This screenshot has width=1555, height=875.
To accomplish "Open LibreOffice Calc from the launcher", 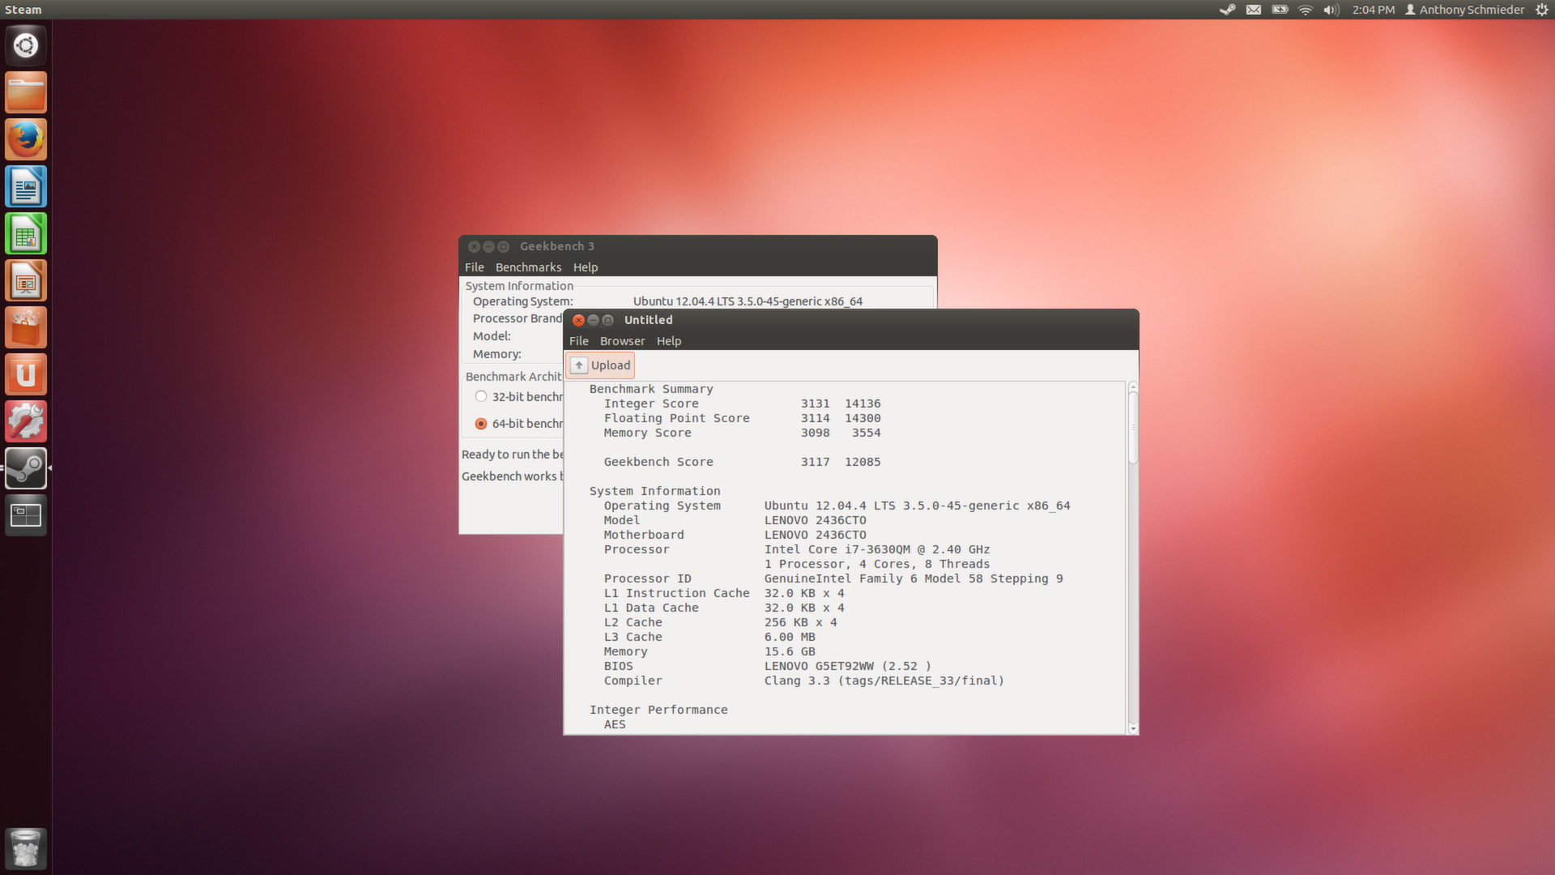I will [x=25, y=233].
